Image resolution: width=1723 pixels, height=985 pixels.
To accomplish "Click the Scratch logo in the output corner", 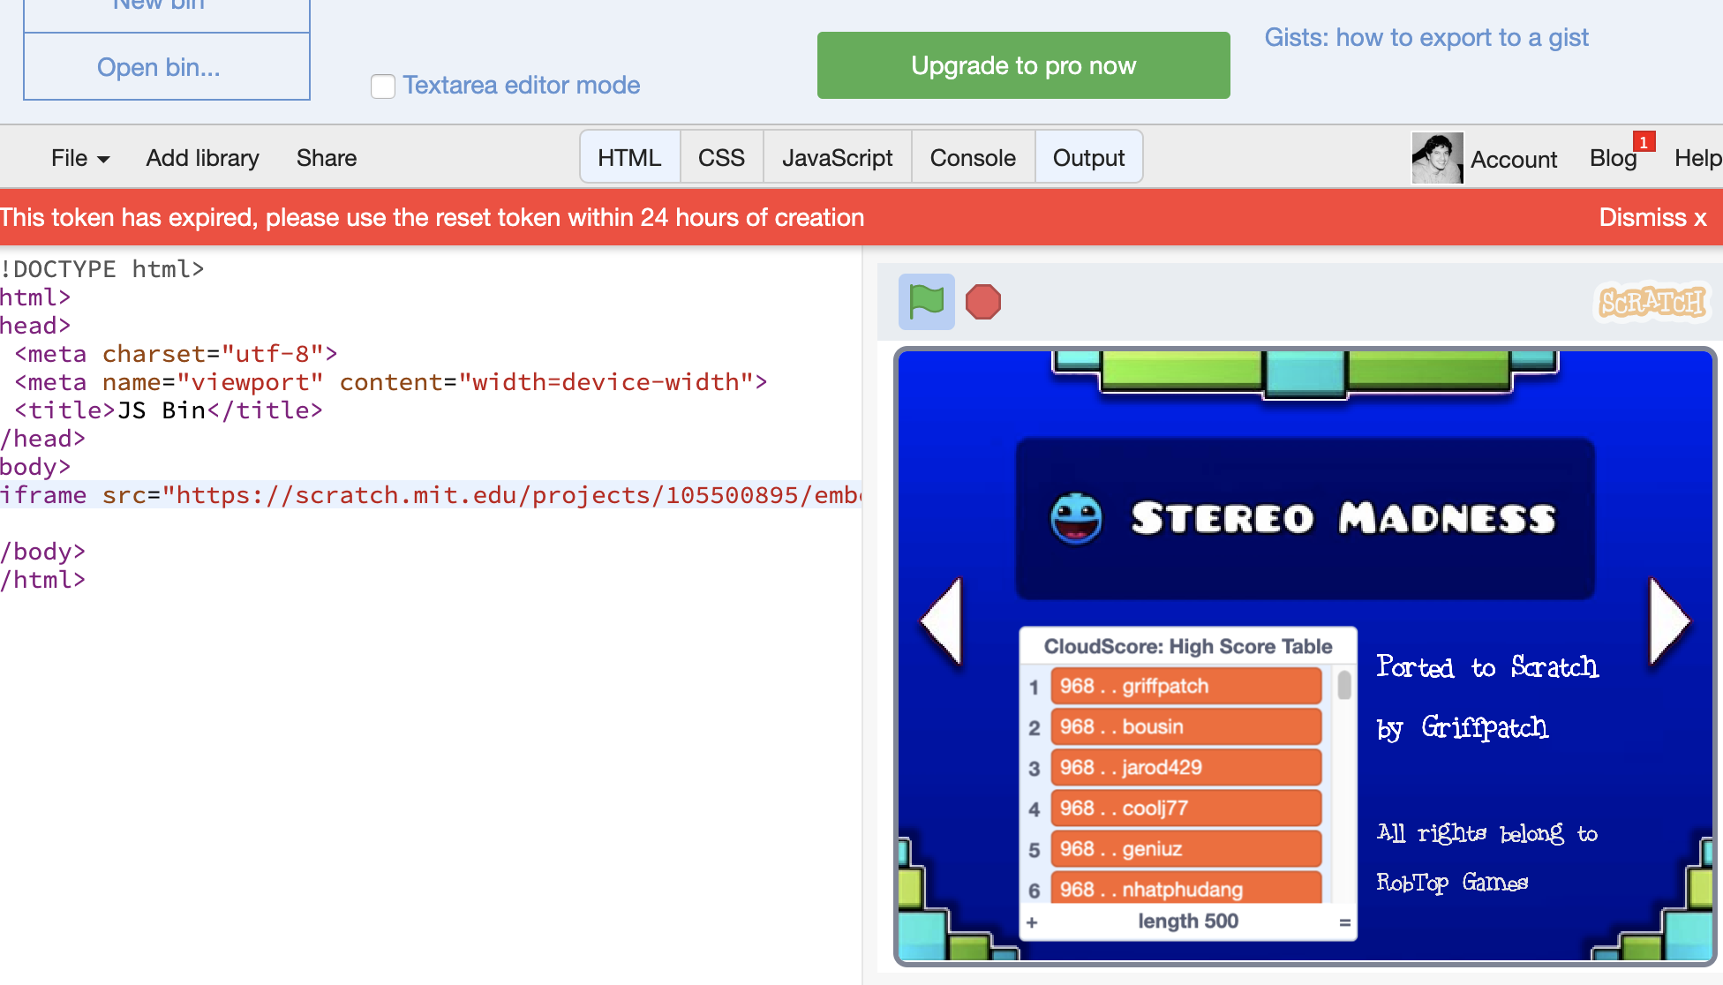I will point(1652,302).
